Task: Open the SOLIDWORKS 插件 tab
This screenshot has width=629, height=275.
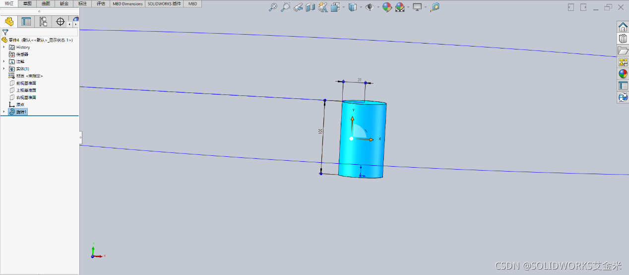Action: point(164,3)
